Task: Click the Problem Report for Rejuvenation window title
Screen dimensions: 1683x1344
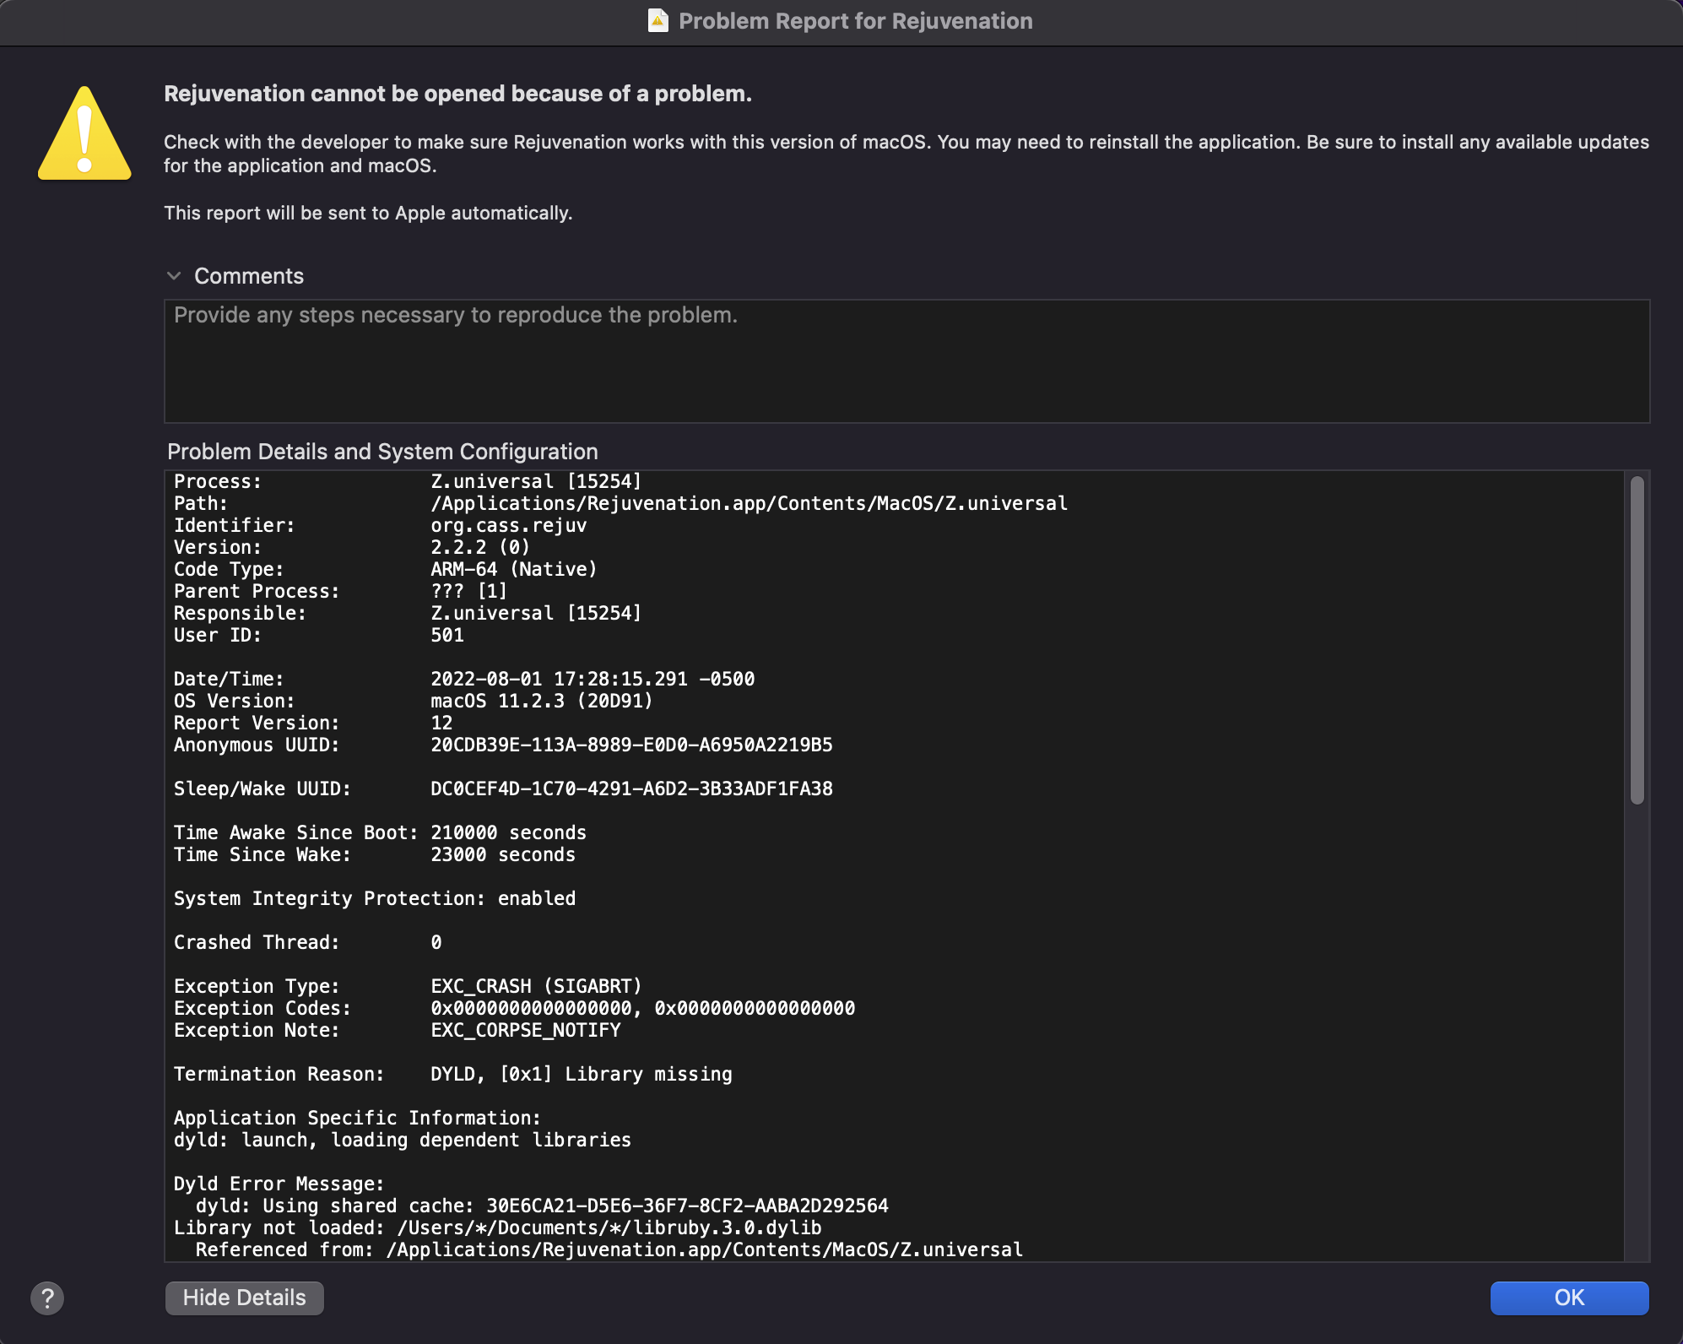Action: 855,21
